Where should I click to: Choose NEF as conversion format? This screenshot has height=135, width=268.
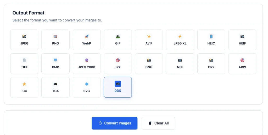(x=180, y=64)
